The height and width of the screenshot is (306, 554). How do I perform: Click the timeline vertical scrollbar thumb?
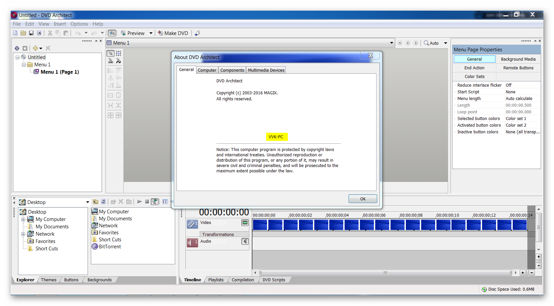tap(539, 227)
